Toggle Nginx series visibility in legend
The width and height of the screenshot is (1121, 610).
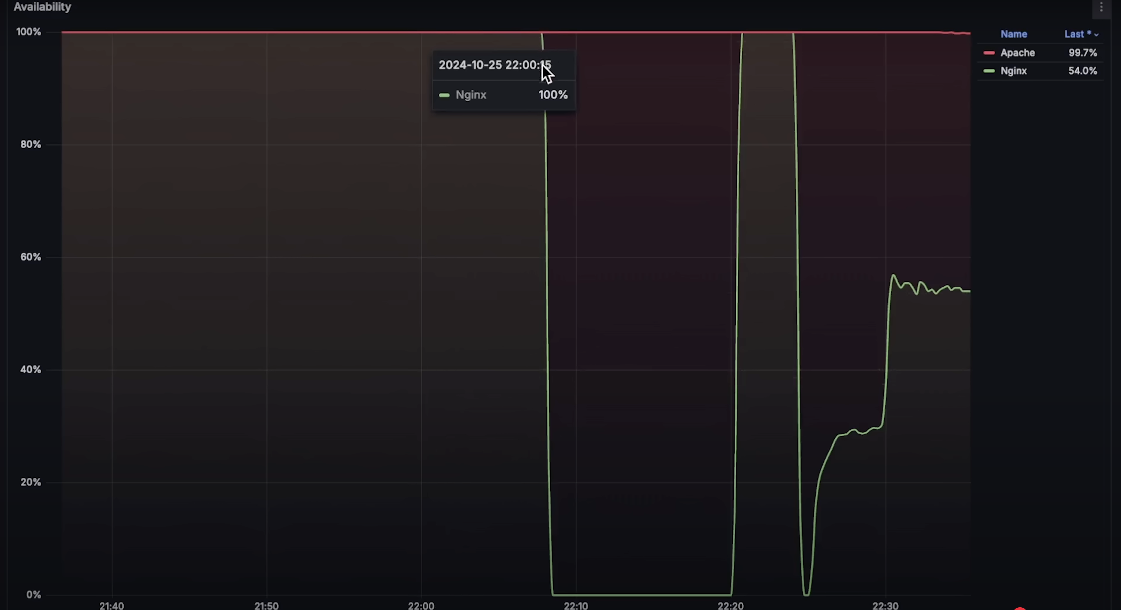pyautogui.click(x=1013, y=71)
